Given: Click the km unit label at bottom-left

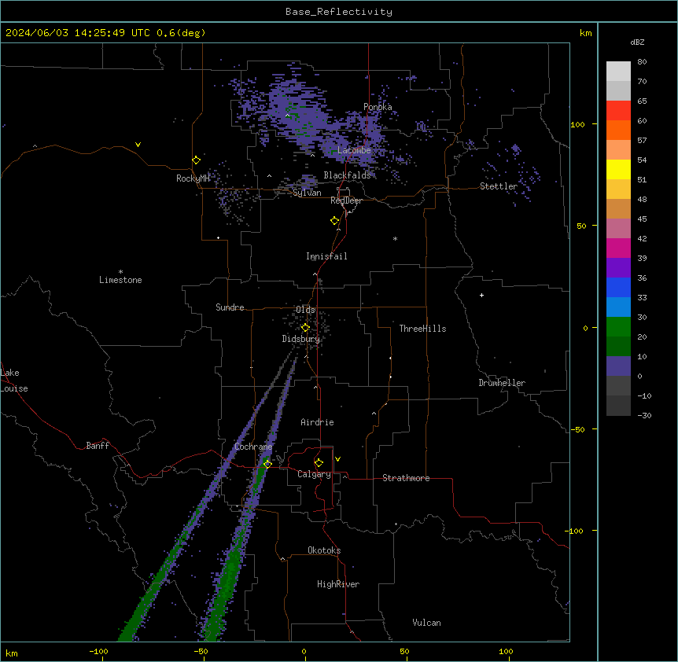Looking at the screenshot, I should coord(12,653).
